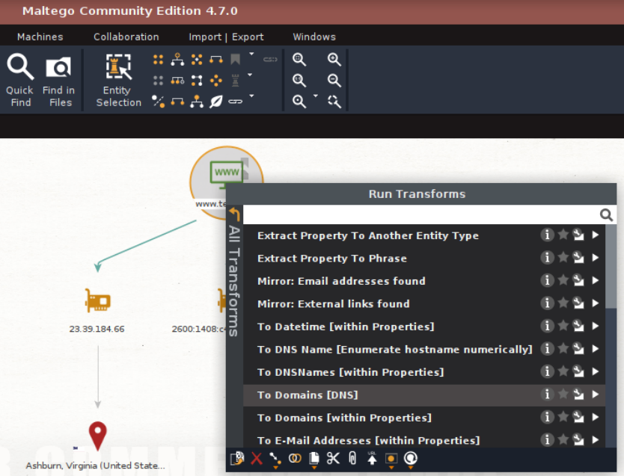624x476 pixels.
Task: Click the grey bookmark Select Bookmarked icon
Action: pos(236,60)
